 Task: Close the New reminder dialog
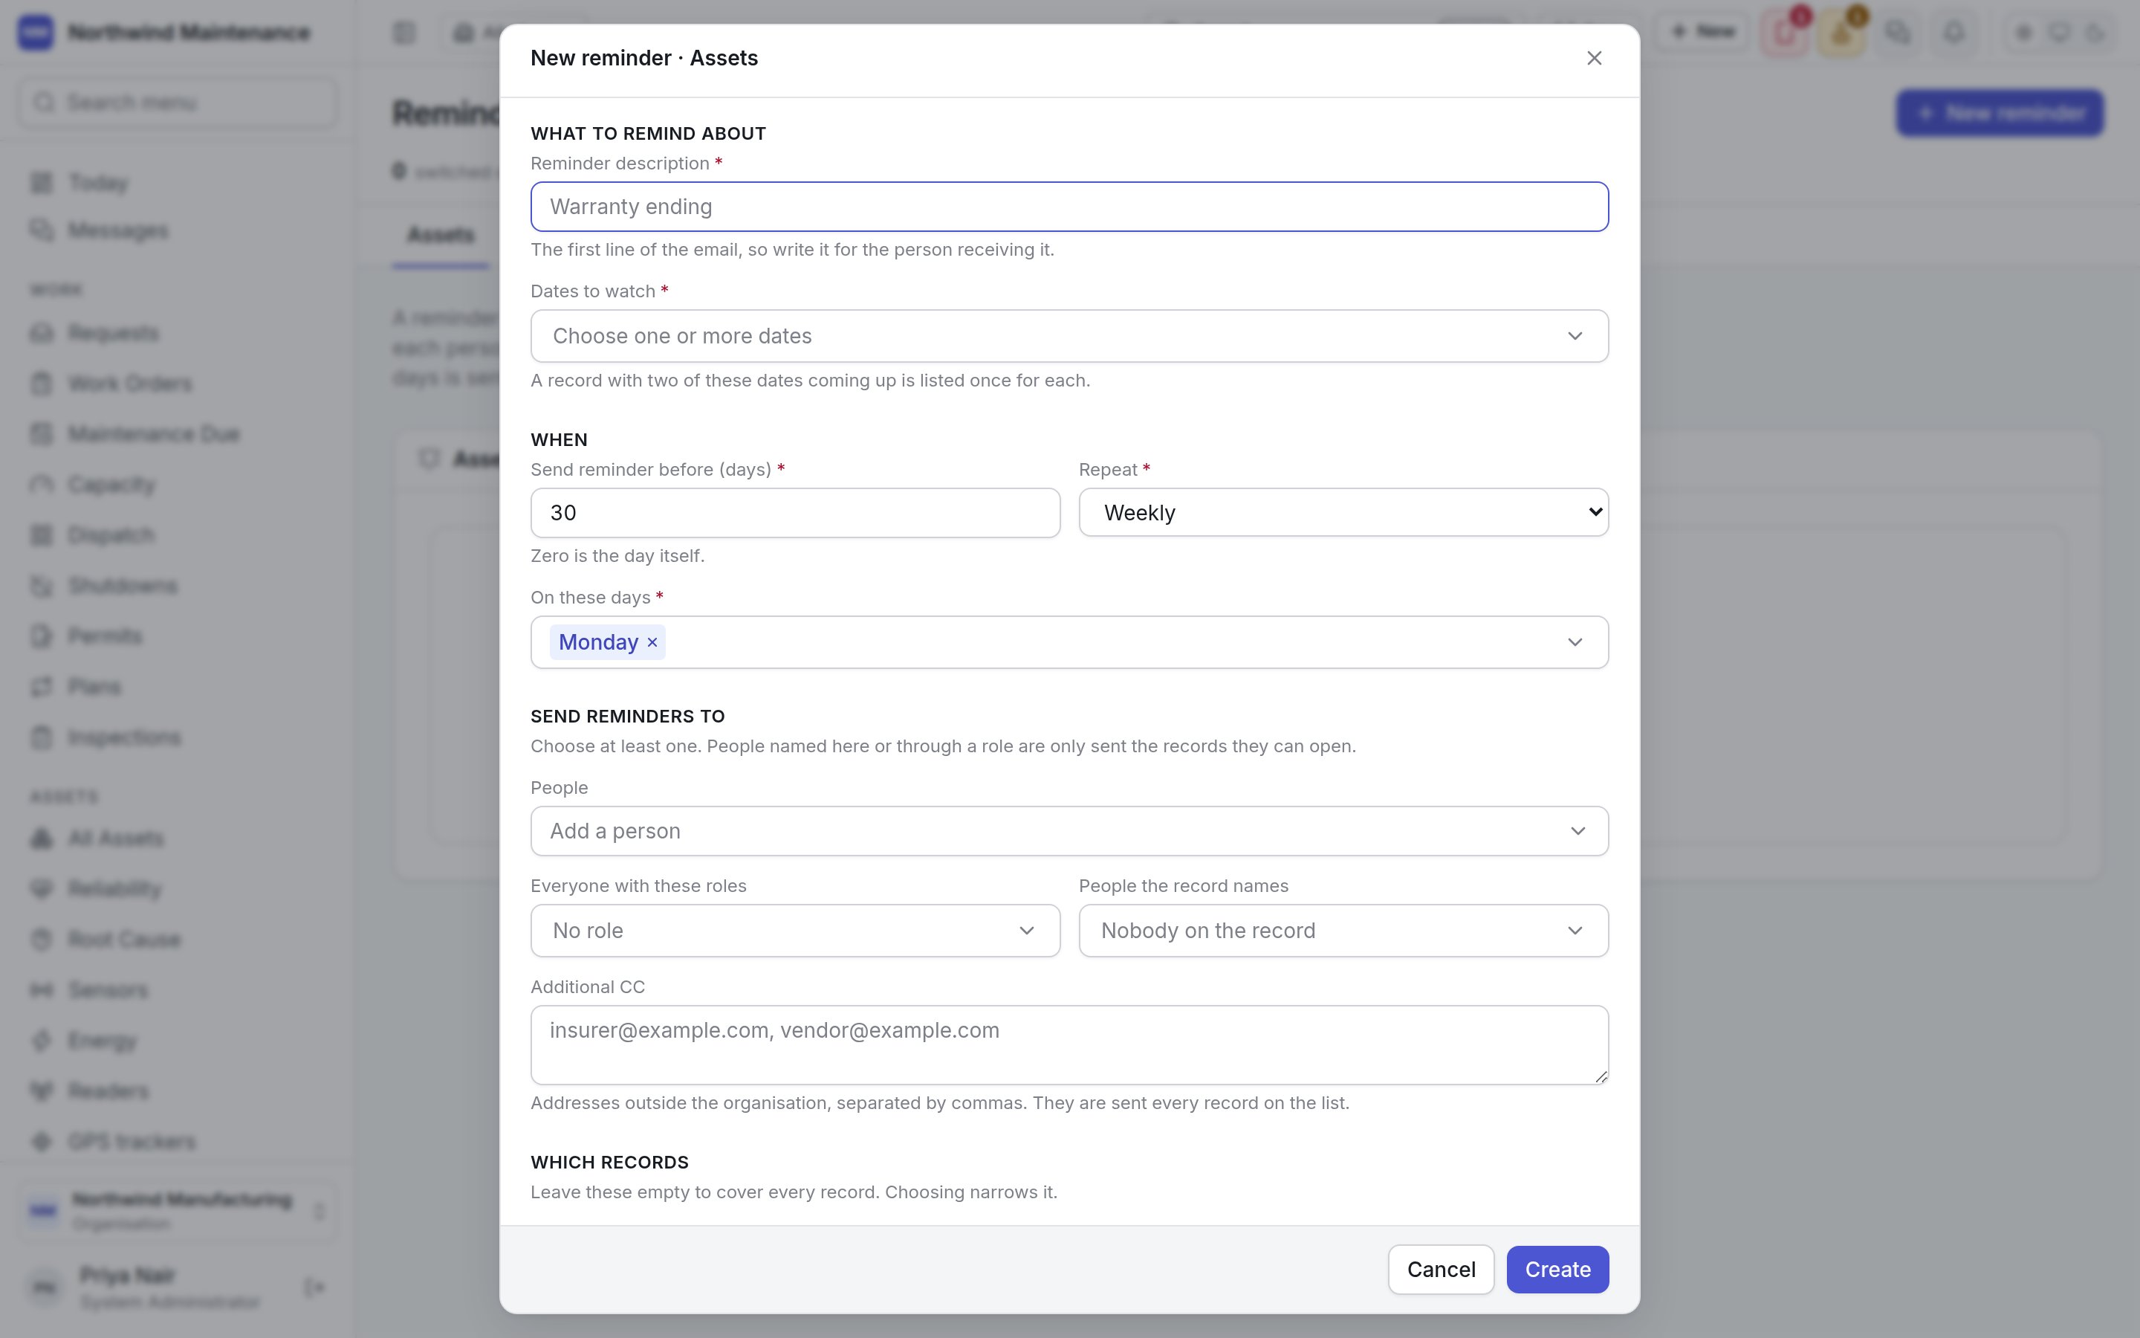tap(1594, 59)
